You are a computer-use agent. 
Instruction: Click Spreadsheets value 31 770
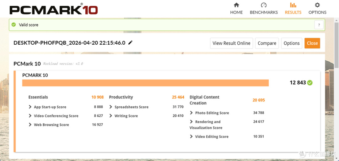pos(178,107)
